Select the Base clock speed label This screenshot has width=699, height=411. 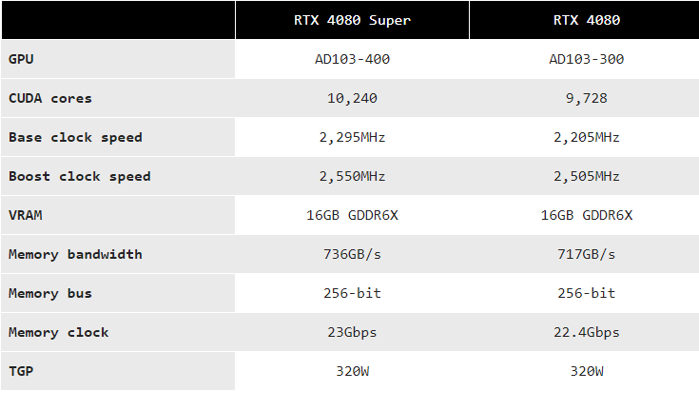pos(75,137)
